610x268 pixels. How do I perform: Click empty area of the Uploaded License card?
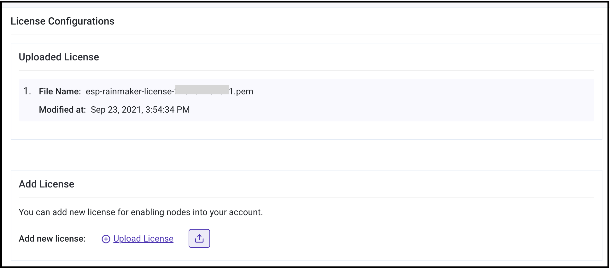[x=315, y=130]
